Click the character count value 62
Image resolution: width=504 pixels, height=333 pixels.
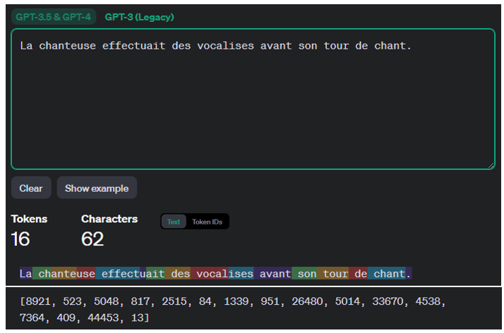pyautogui.click(x=92, y=239)
